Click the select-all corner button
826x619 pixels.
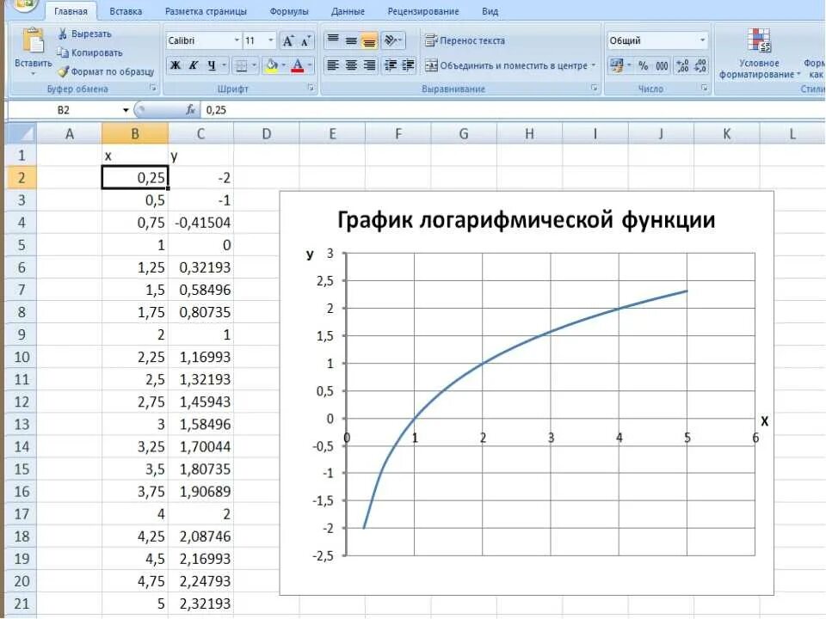[x=21, y=134]
